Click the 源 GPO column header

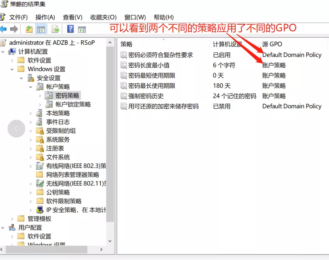point(272,44)
